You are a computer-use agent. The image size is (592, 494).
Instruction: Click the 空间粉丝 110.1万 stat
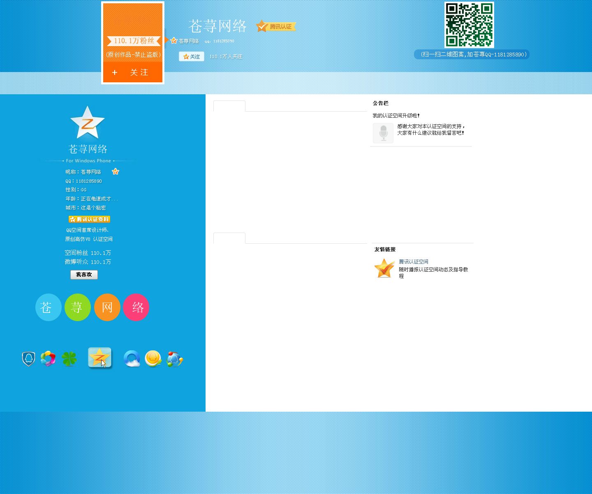pyautogui.click(x=88, y=253)
